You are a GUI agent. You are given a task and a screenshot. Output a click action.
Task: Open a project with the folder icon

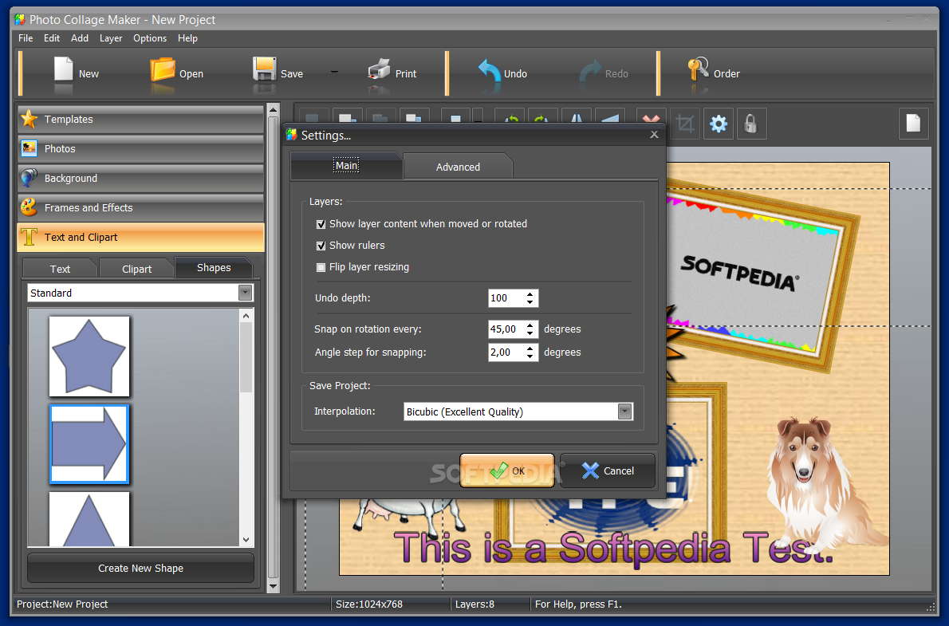[x=162, y=69]
